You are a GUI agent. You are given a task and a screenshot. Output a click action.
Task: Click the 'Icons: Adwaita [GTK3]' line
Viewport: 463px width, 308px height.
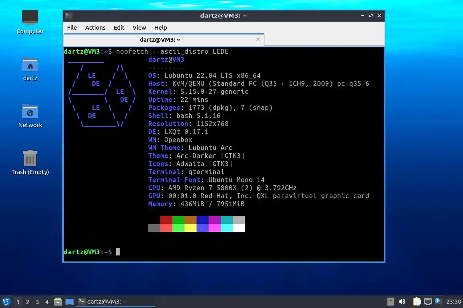(x=190, y=164)
